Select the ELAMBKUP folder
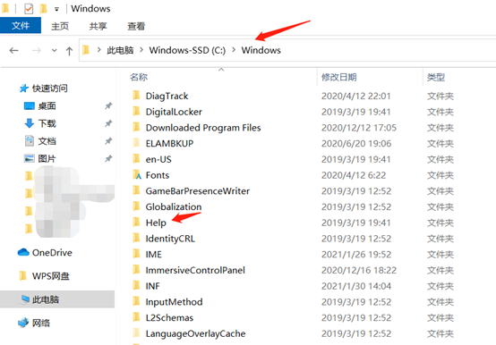Viewport: 496px width, 345px height. (169, 143)
